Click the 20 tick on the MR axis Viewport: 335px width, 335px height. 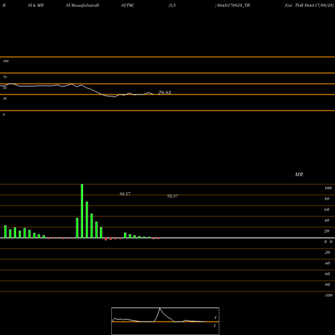click(327, 231)
